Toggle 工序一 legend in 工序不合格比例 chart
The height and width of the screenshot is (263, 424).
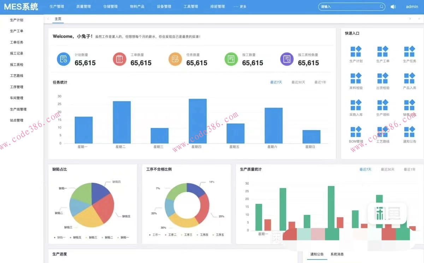coord(155,235)
